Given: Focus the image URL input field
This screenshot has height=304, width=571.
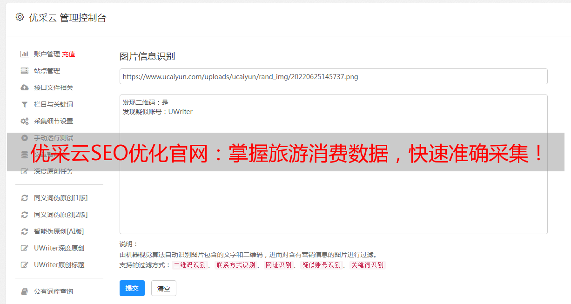Looking at the screenshot, I should coord(333,76).
